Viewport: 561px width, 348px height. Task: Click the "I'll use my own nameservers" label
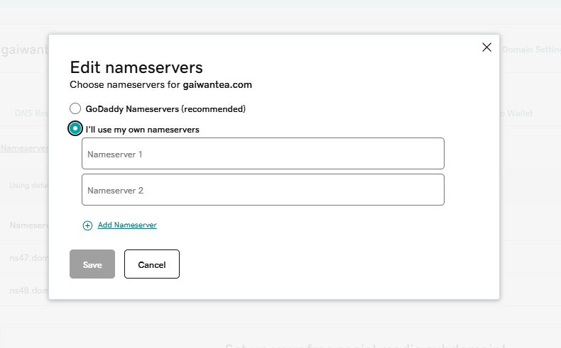[x=142, y=130]
